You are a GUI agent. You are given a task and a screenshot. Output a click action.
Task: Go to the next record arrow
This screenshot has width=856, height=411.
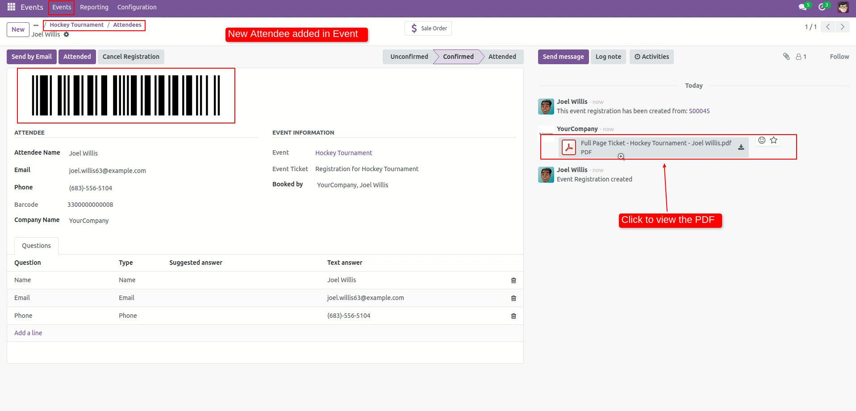coord(843,27)
